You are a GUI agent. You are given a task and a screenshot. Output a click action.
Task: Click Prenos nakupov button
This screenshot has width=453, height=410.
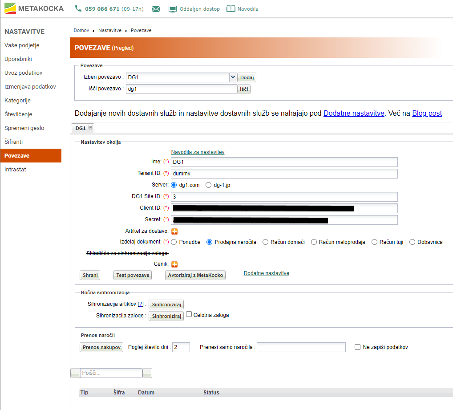101,347
